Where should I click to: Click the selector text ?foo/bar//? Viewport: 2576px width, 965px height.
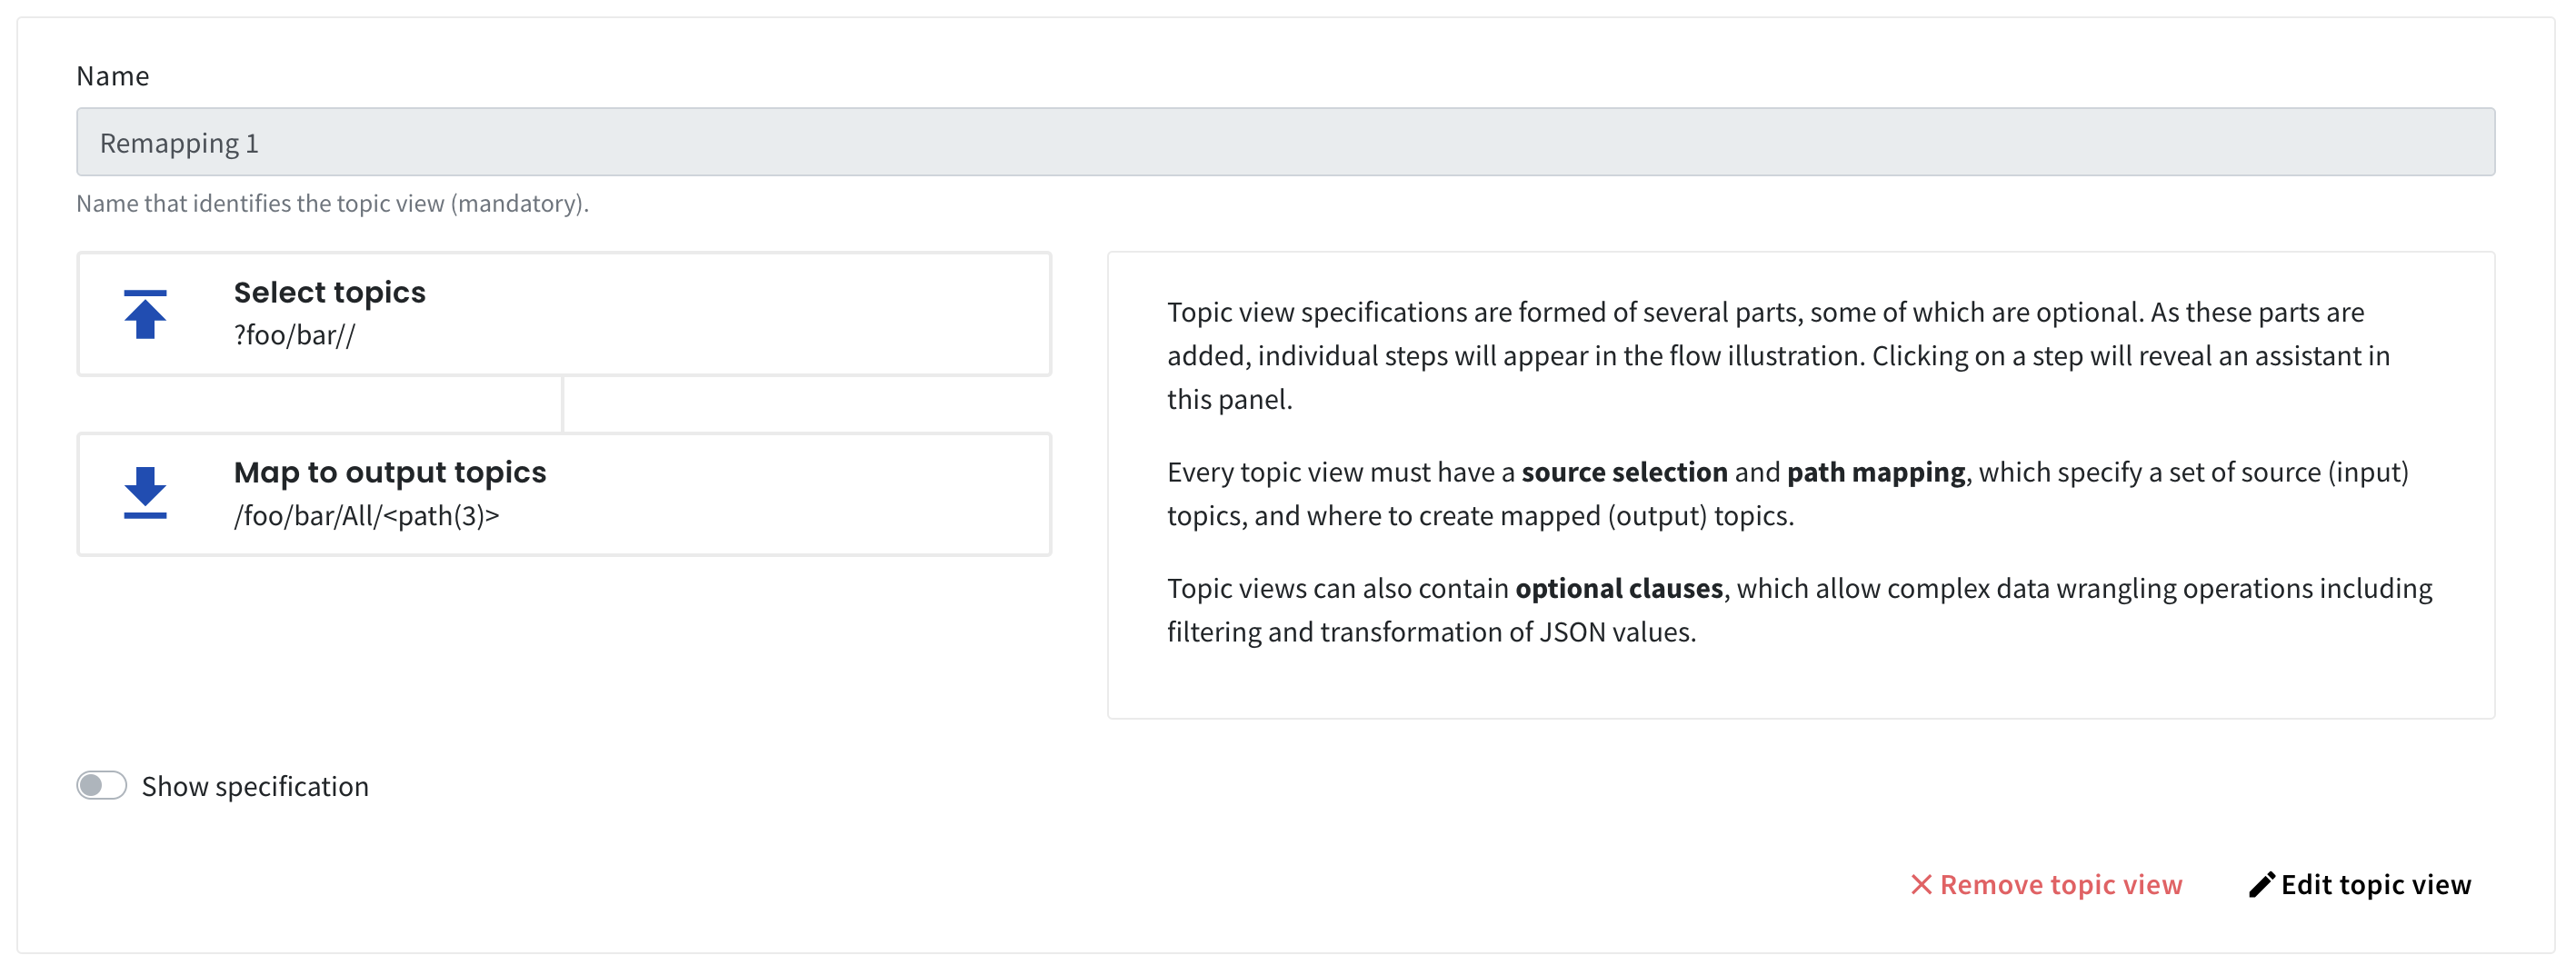295,335
